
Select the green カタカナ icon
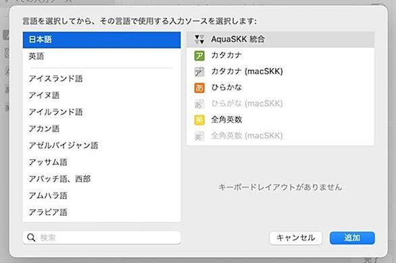point(199,56)
